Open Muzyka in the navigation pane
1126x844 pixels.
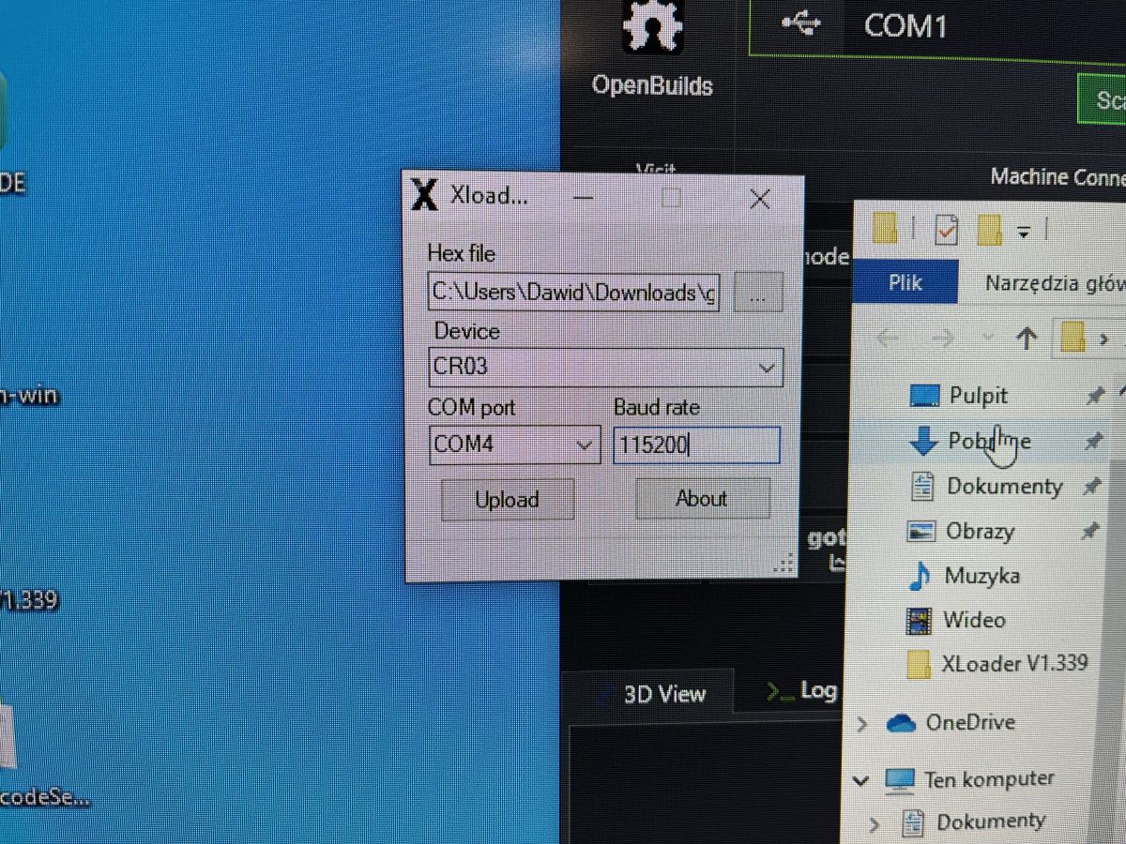pos(981,575)
